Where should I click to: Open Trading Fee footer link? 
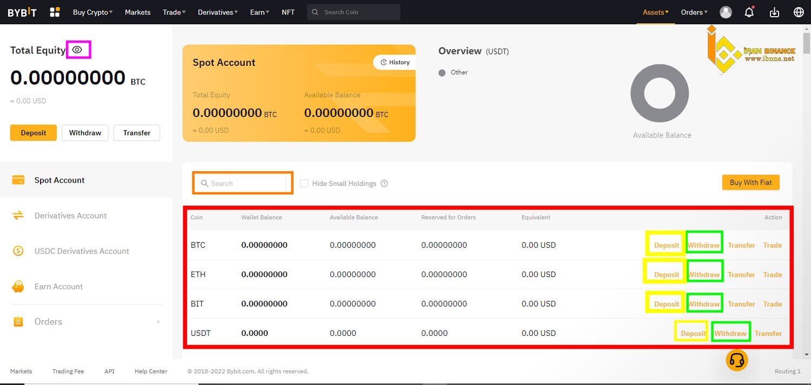(68, 372)
